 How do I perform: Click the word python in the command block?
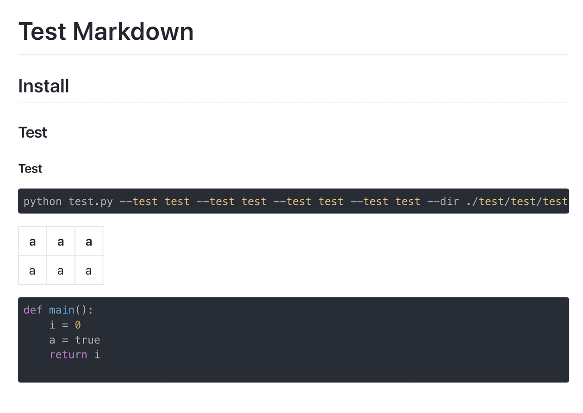[x=43, y=202]
